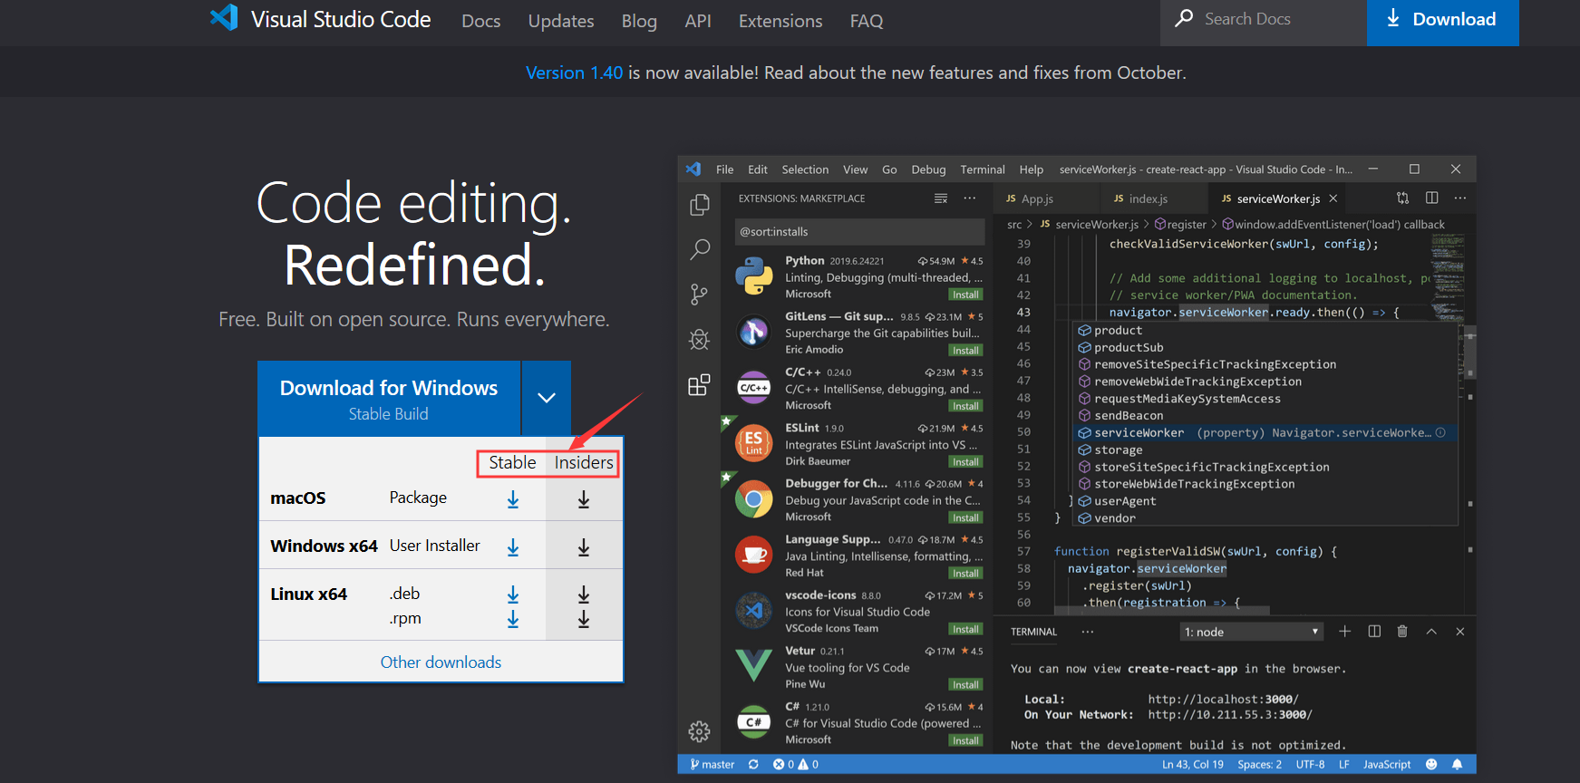
Task: Collapse the terminal panel with up chevron
Action: (x=1431, y=632)
